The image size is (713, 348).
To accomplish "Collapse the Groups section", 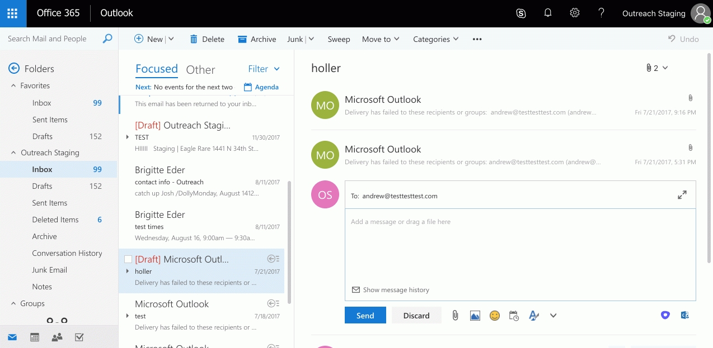I will coord(14,303).
